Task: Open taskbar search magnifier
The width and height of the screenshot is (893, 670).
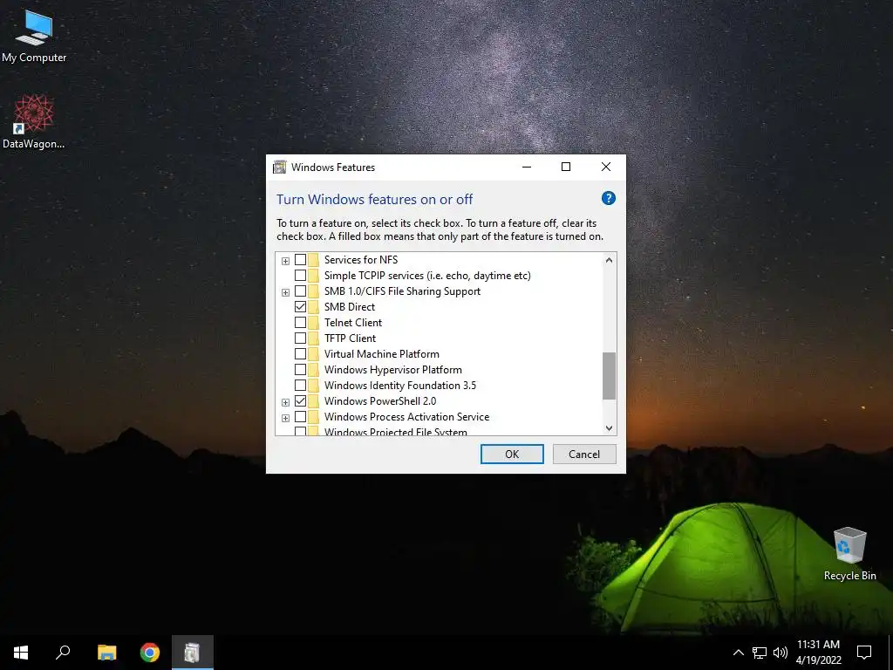Action: 63,653
